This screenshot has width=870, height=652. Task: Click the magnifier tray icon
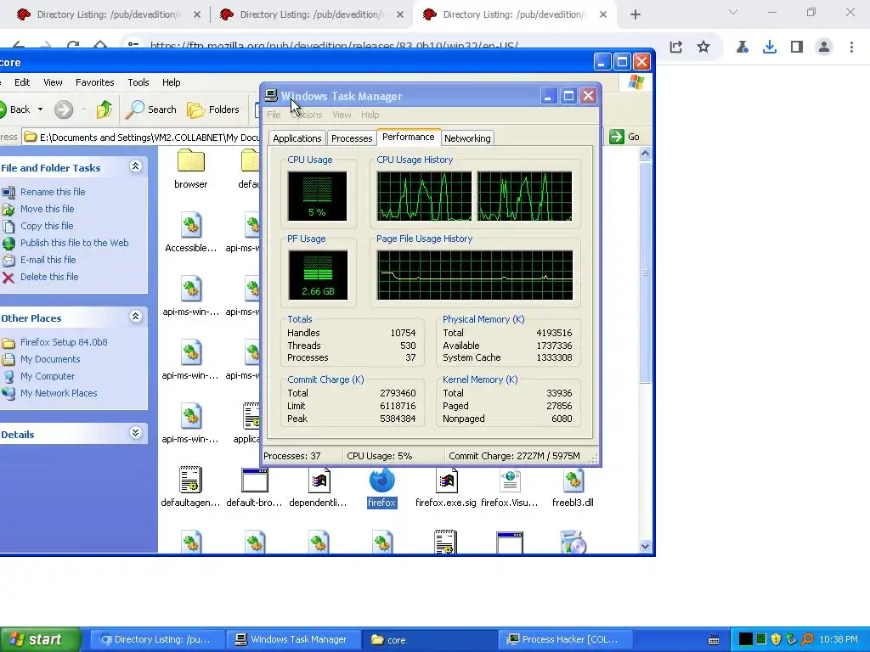coord(807,639)
